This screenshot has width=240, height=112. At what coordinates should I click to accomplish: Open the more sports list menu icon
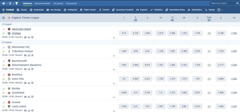coord(220,10)
